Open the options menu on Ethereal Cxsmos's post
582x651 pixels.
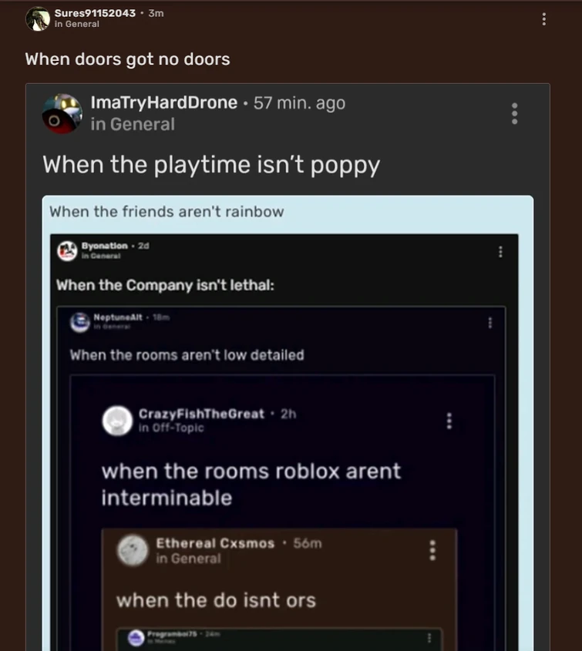432,550
